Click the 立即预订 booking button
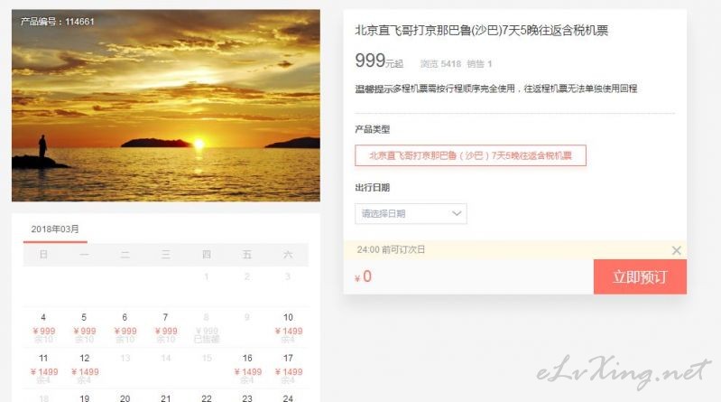Image resolution: width=721 pixels, height=402 pixels. tap(640, 276)
